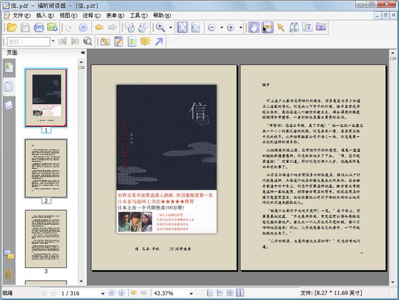Click the blue arrow drawing tool

pos(160,42)
